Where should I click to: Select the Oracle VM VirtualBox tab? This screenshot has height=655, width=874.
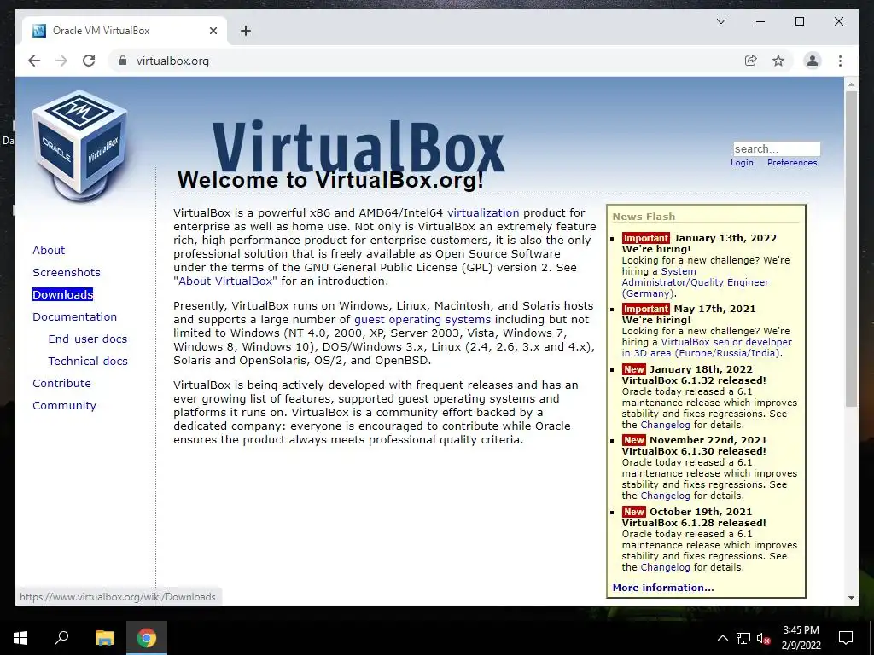point(125,31)
